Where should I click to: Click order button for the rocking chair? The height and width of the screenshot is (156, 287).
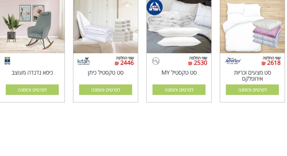pos(32,90)
